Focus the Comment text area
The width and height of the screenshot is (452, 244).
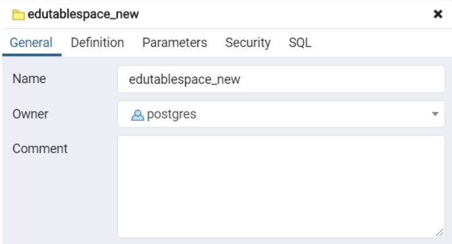coord(281,186)
